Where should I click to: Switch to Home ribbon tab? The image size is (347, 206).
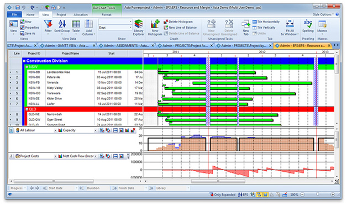coord(30,14)
